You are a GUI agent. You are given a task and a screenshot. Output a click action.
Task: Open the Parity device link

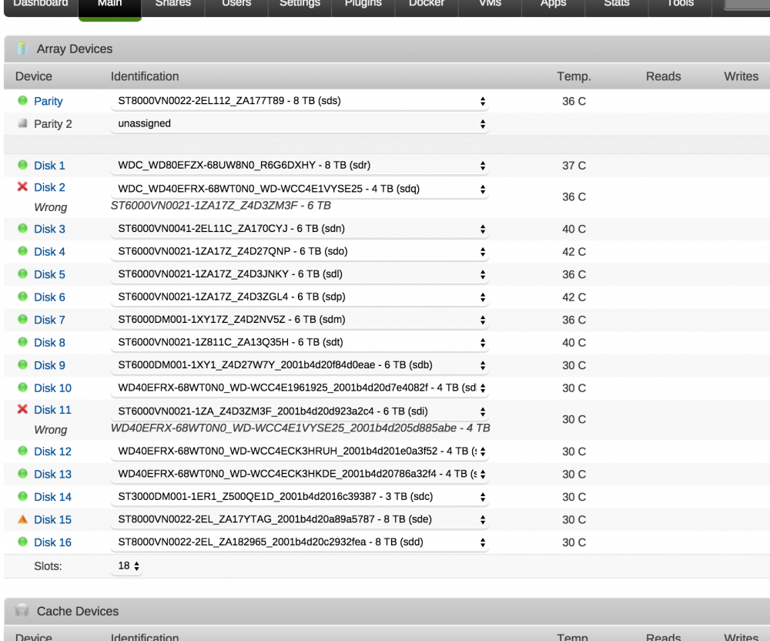click(x=48, y=101)
